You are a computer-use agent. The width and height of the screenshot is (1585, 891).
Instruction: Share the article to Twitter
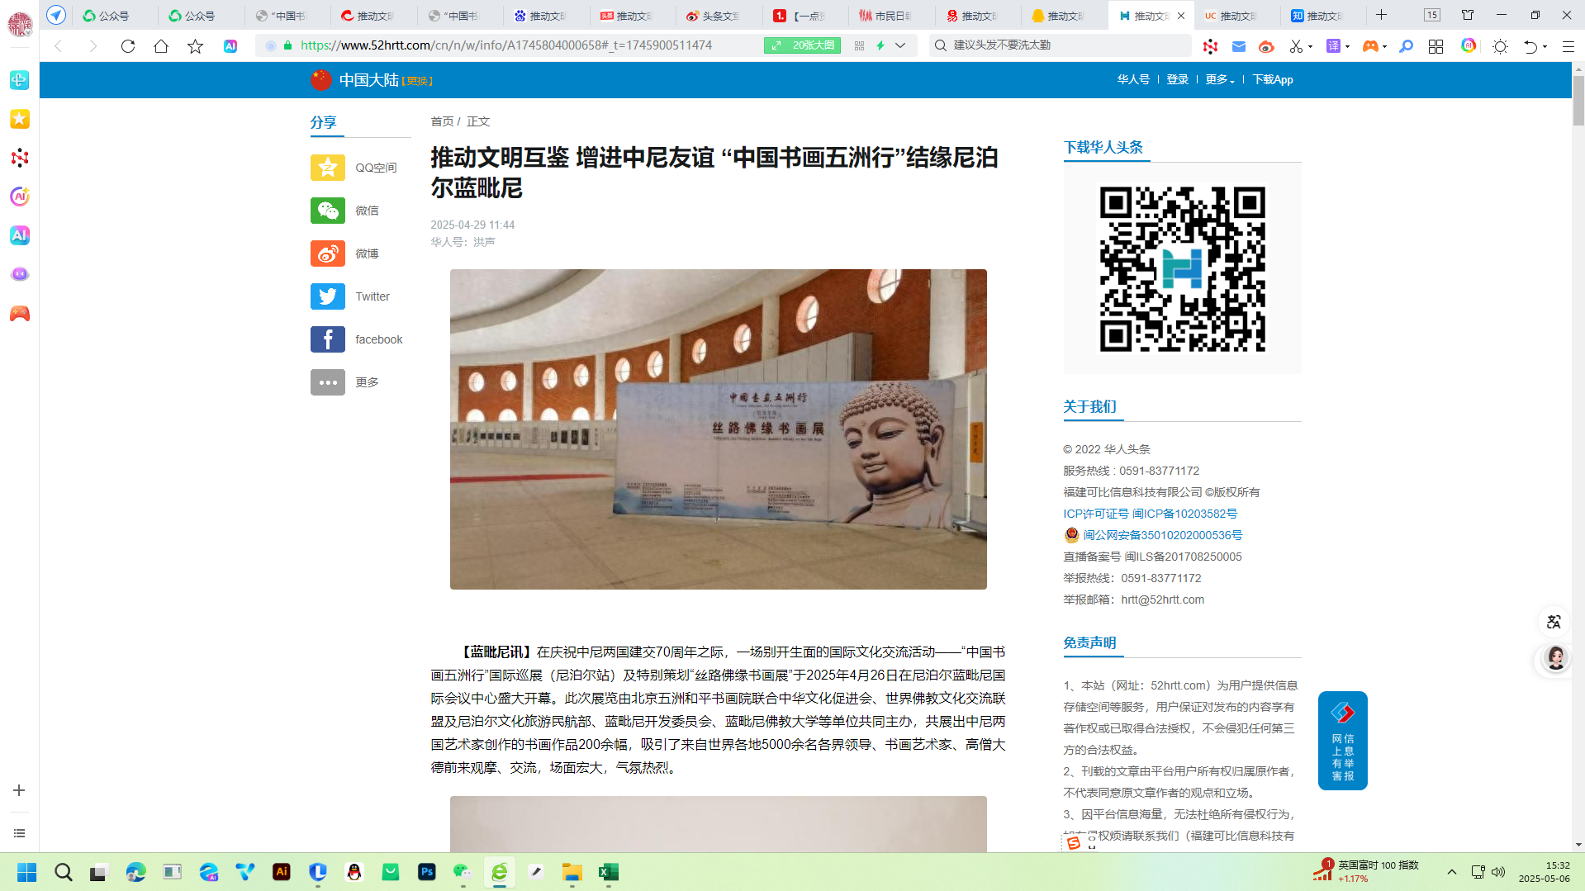pos(328,296)
